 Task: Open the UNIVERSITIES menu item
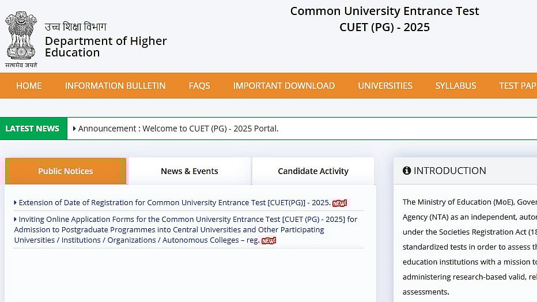click(x=385, y=85)
